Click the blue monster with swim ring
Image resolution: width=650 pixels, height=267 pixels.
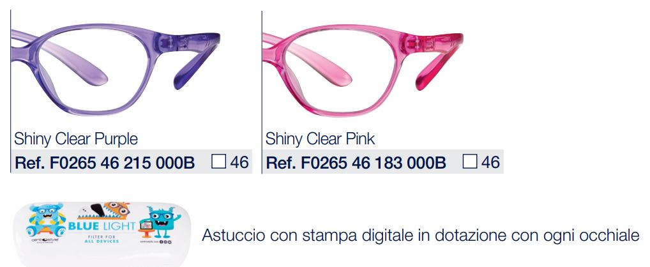[45, 219]
